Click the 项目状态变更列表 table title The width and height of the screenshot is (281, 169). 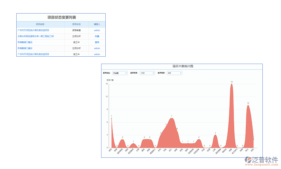[62, 17]
